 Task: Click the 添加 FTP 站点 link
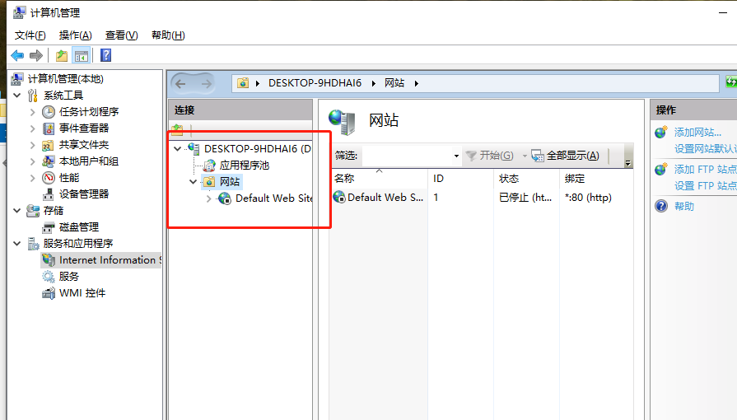coord(706,169)
